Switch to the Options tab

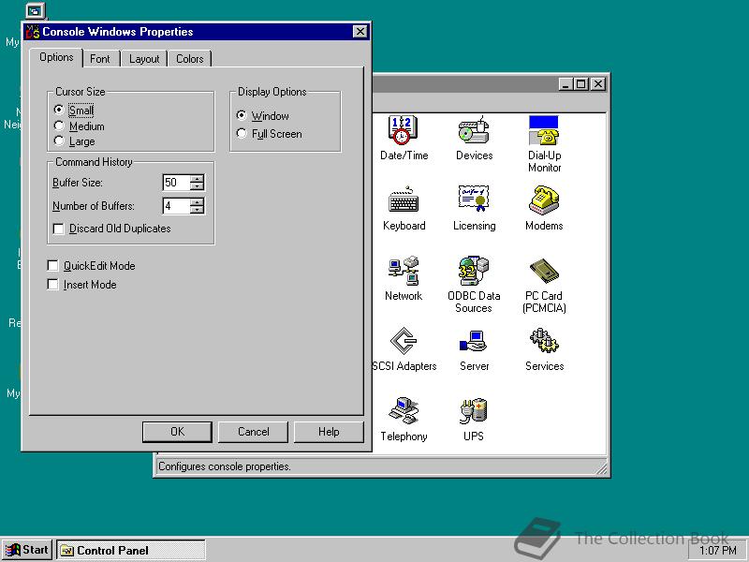pyautogui.click(x=56, y=57)
